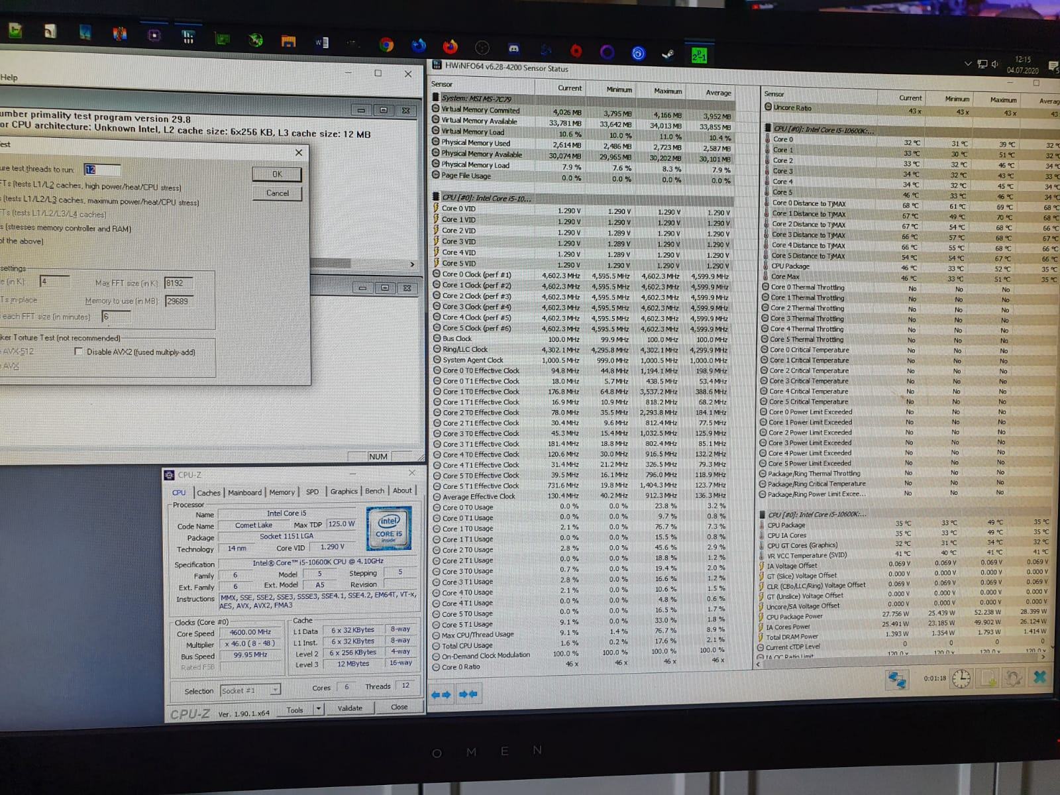Click Current column header in left HWiNFO panel
Viewport: 1060px width, 795px height.
coord(569,88)
